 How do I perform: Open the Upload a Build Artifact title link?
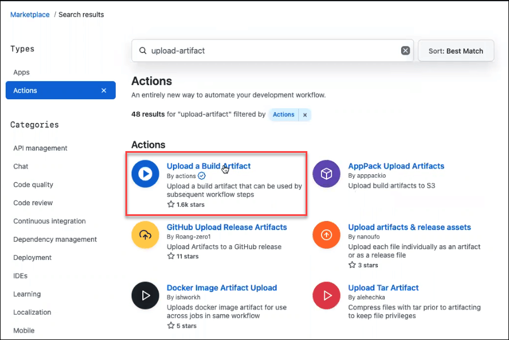208,166
